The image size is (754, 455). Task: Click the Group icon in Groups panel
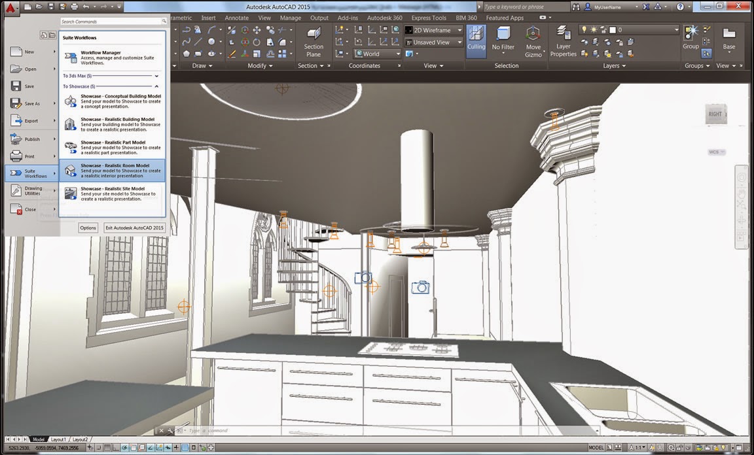coord(692,32)
